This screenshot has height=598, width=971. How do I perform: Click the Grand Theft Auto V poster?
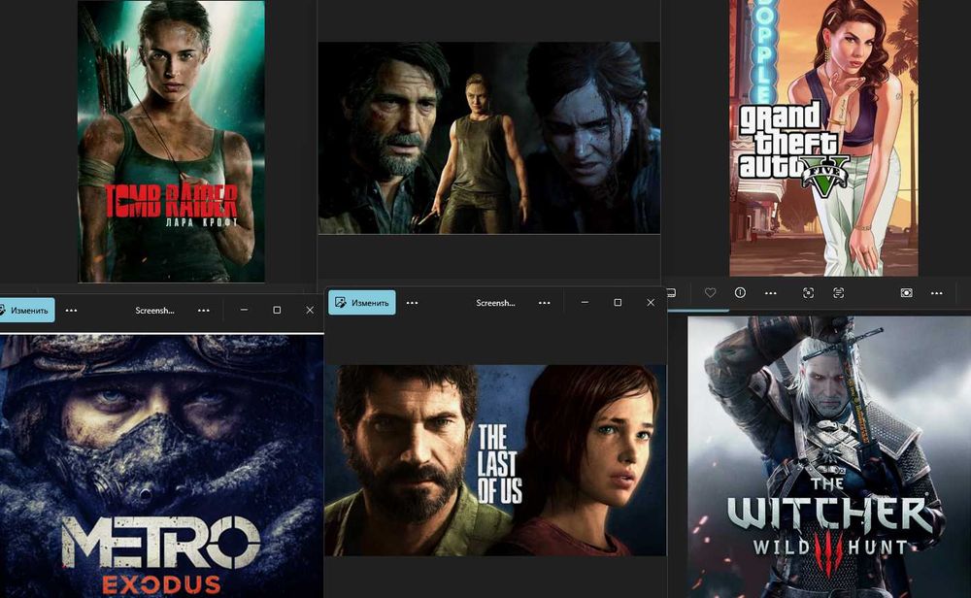[823, 138]
